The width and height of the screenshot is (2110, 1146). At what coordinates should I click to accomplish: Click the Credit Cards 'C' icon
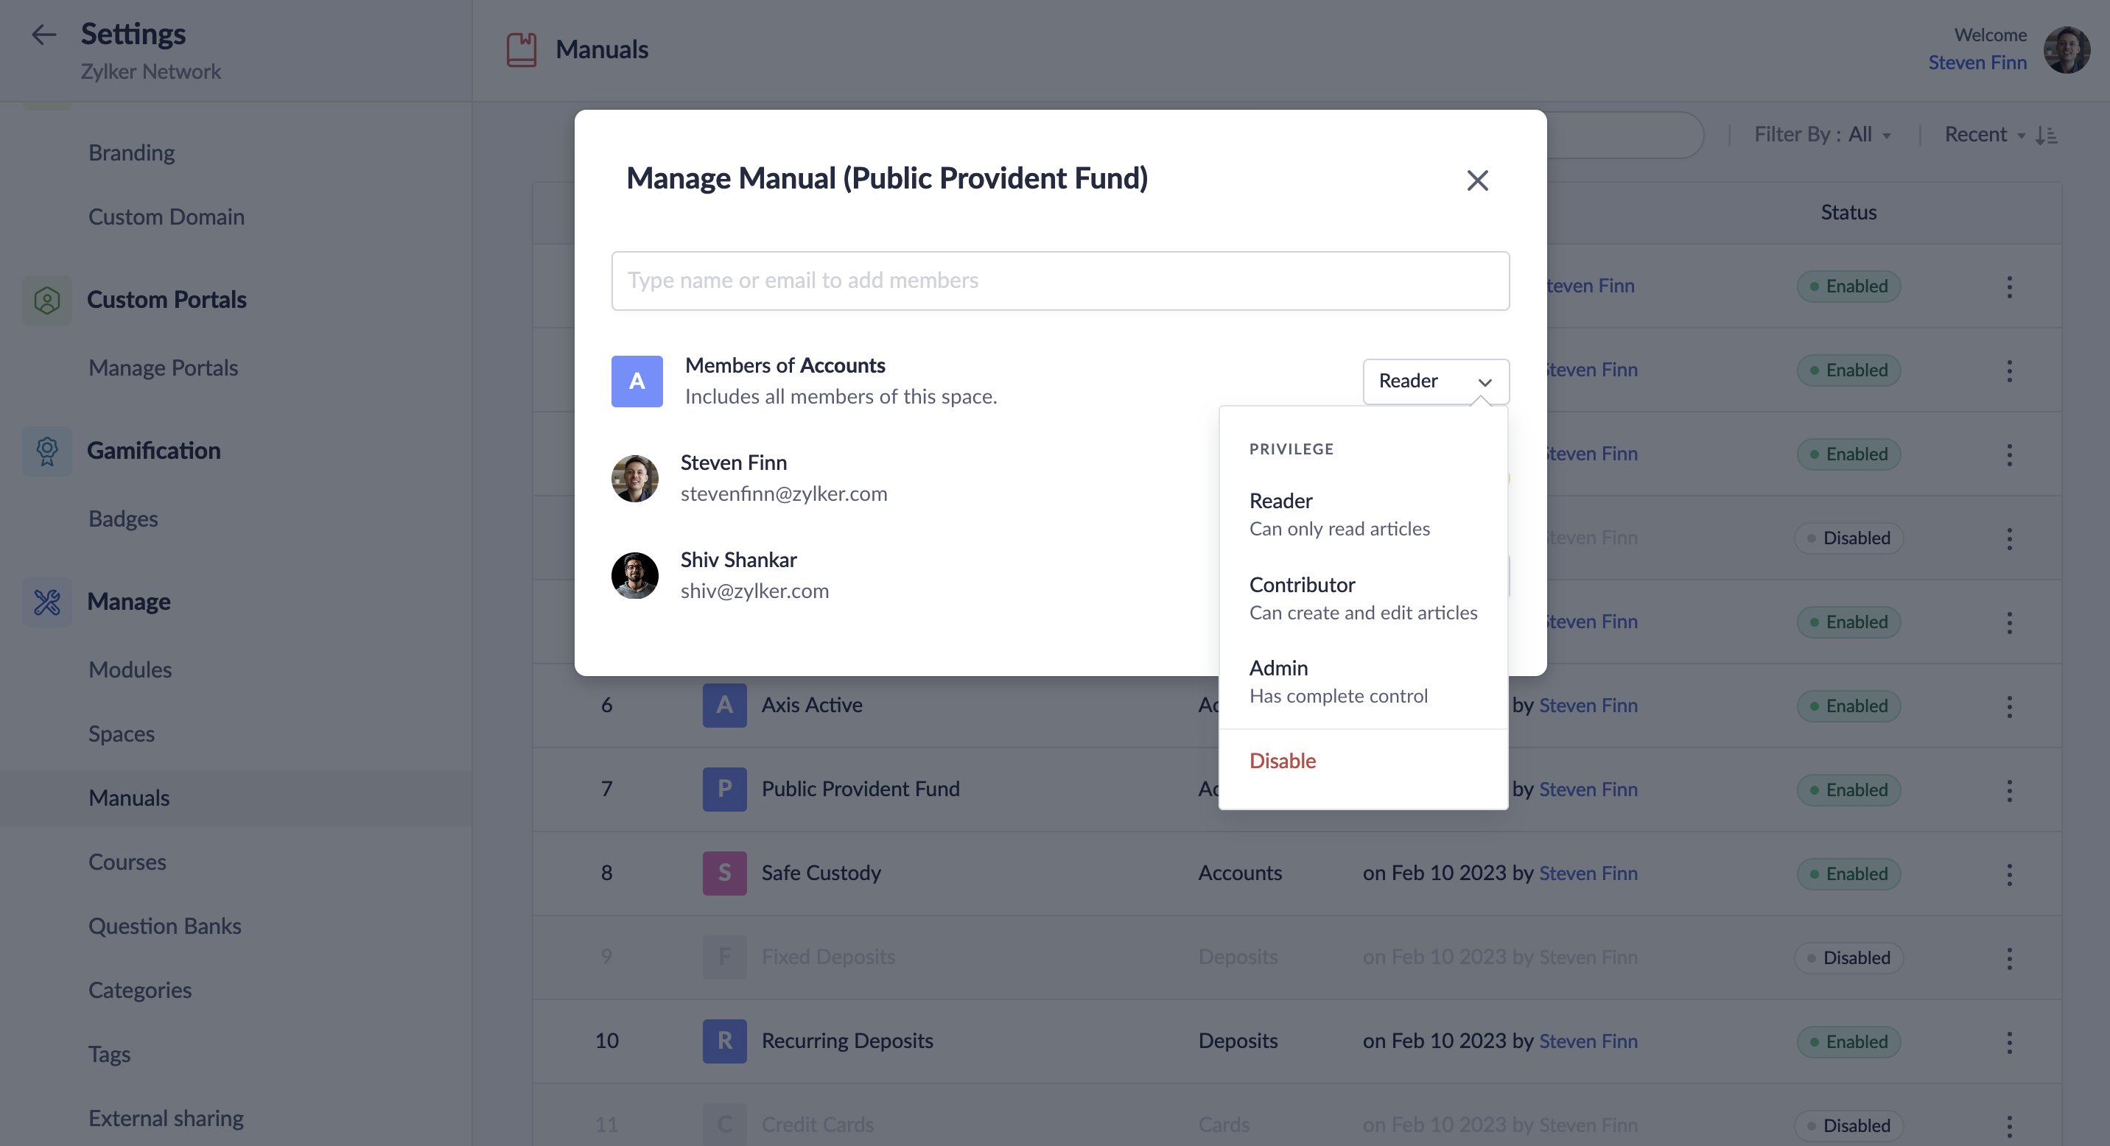[x=724, y=1125]
